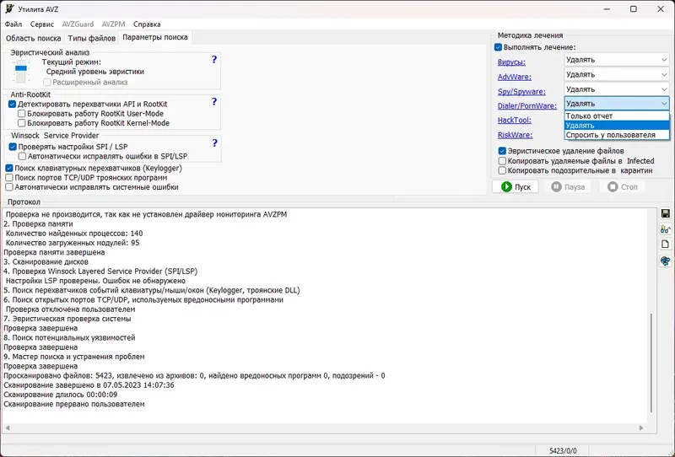Click the Пауза pause button
Viewport: 675px width, 457px height.
pyautogui.click(x=568, y=186)
